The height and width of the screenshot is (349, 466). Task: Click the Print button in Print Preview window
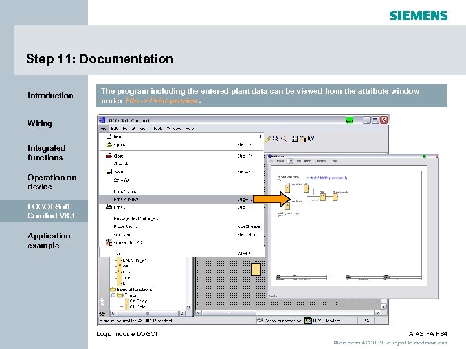(307, 160)
